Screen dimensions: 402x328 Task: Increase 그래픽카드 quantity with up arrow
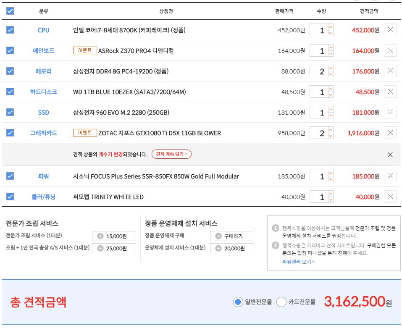click(331, 130)
